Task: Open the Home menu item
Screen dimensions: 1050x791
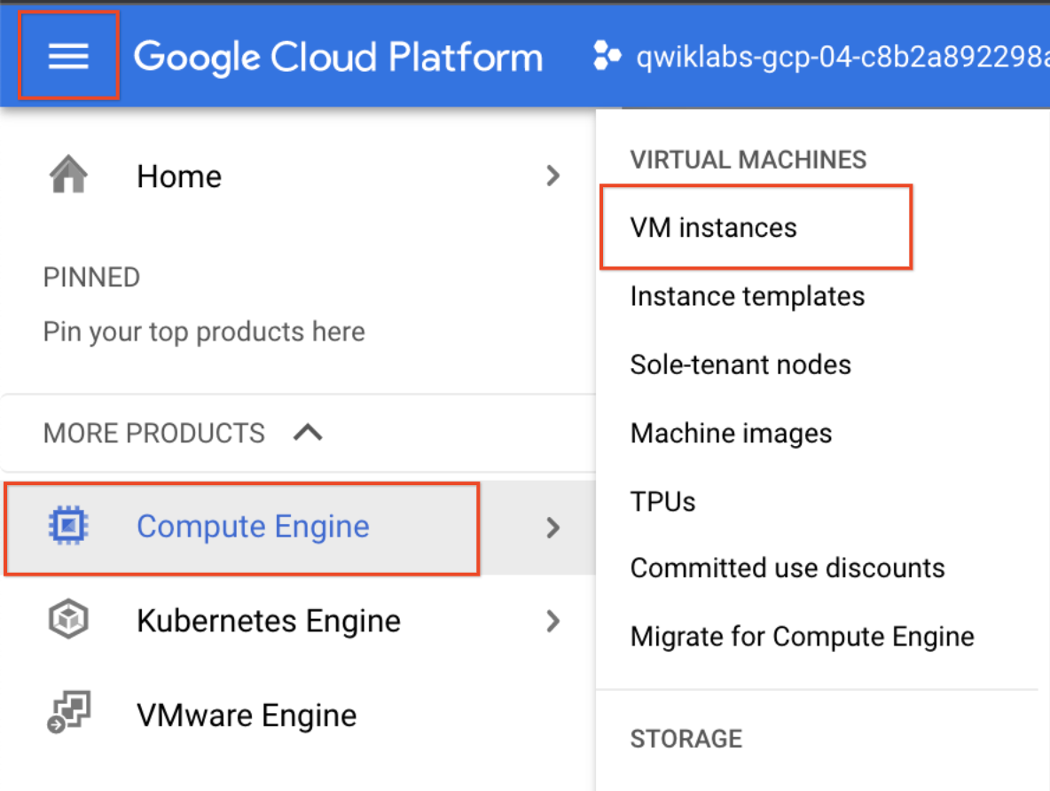Action: click(x=179, y=176)
